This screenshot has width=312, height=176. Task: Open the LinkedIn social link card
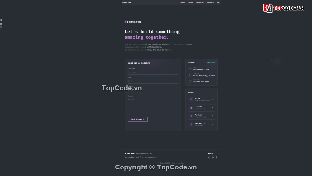201,108
